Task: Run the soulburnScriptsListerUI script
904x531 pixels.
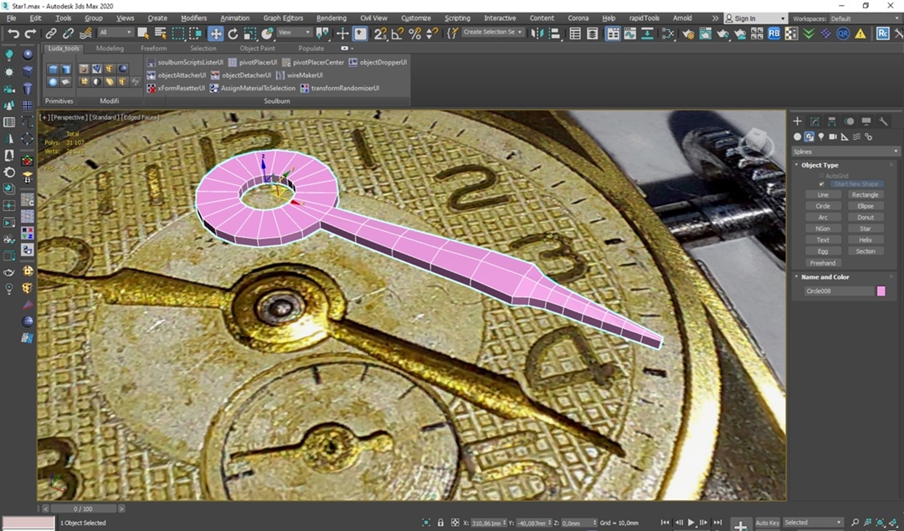Action: coord(185,62)
